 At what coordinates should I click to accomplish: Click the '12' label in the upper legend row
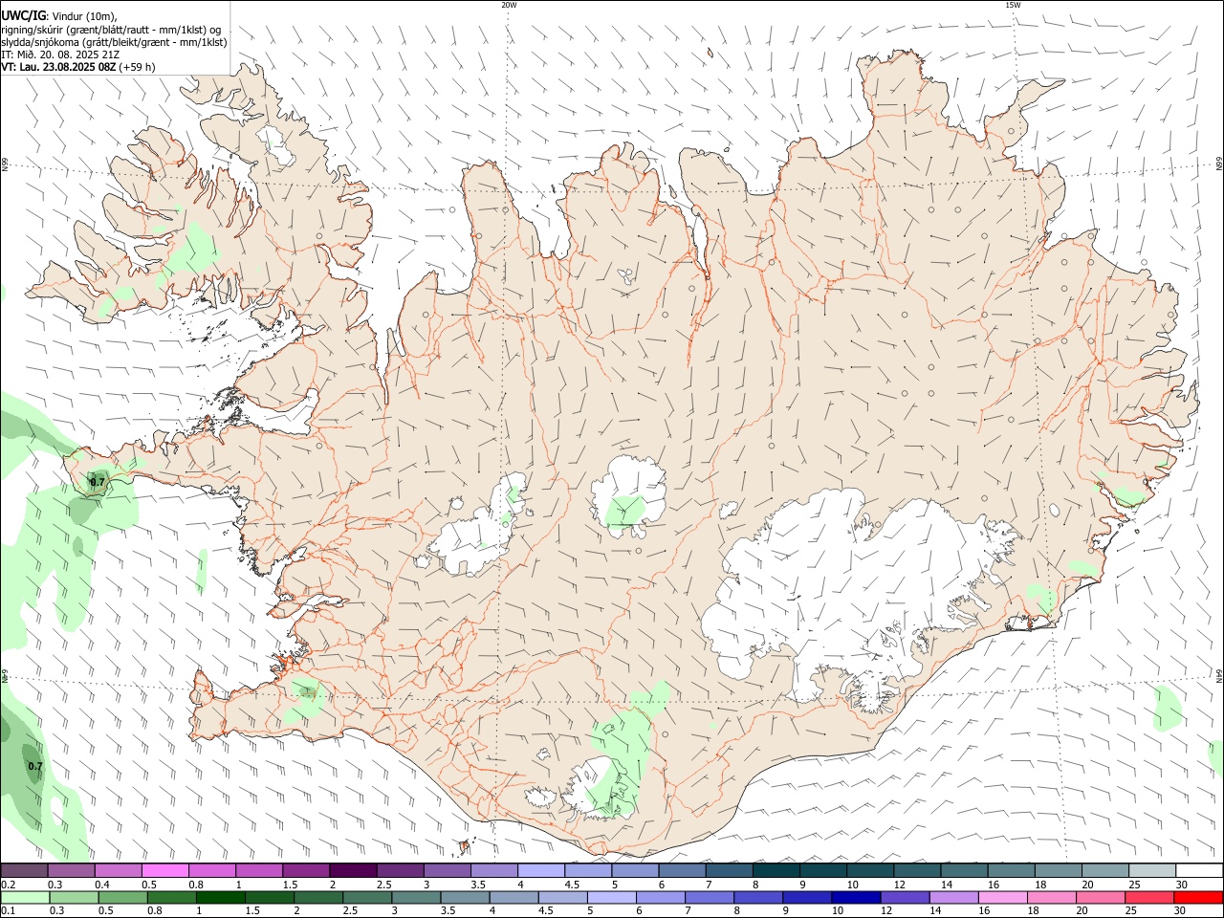(899, 885)
